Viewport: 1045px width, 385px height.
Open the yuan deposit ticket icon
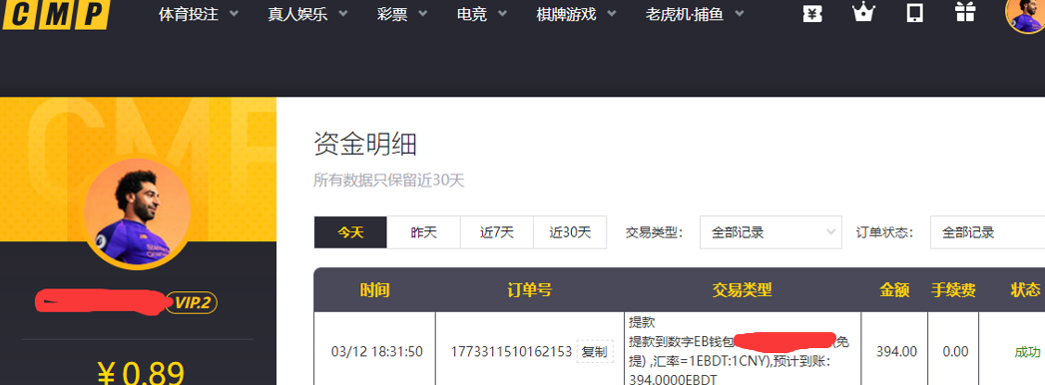(x=811, y=13)
